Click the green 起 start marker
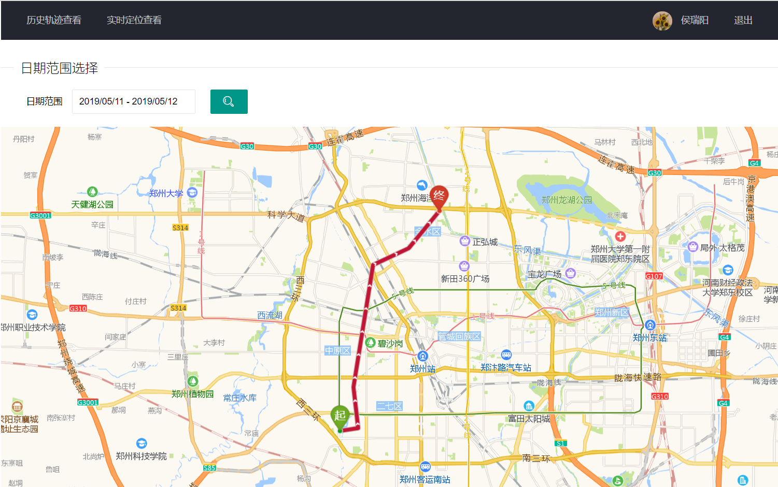The width and height of the screenshot is (778, 487). point(340,418)
